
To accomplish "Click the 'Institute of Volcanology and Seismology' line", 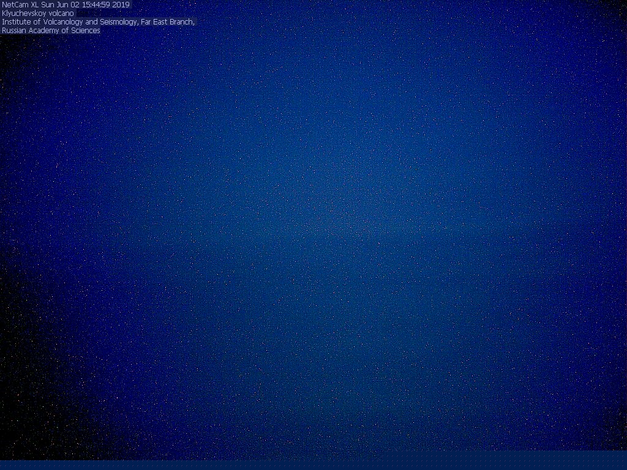I will coord(98,22).
